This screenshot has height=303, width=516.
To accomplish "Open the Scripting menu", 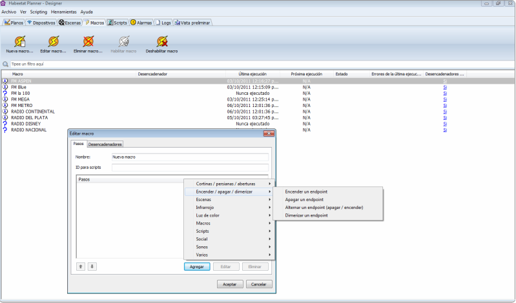I will click(39, 12).
